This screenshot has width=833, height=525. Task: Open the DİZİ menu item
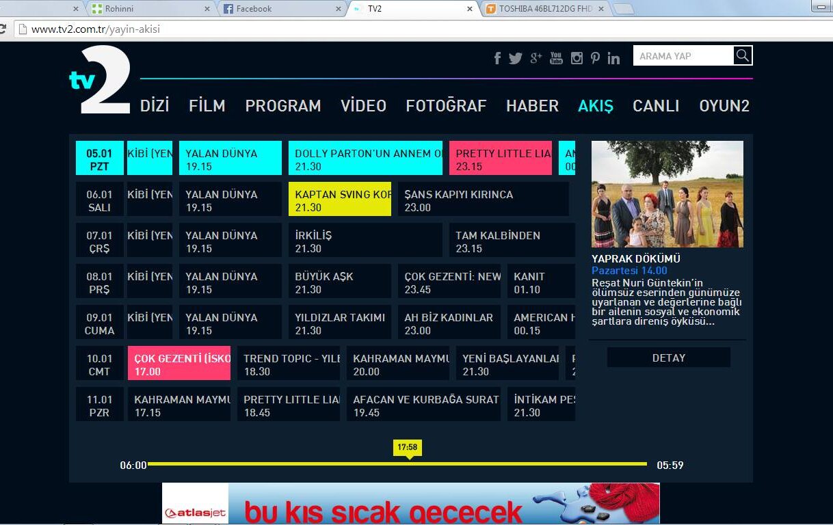tap(155, 106)
